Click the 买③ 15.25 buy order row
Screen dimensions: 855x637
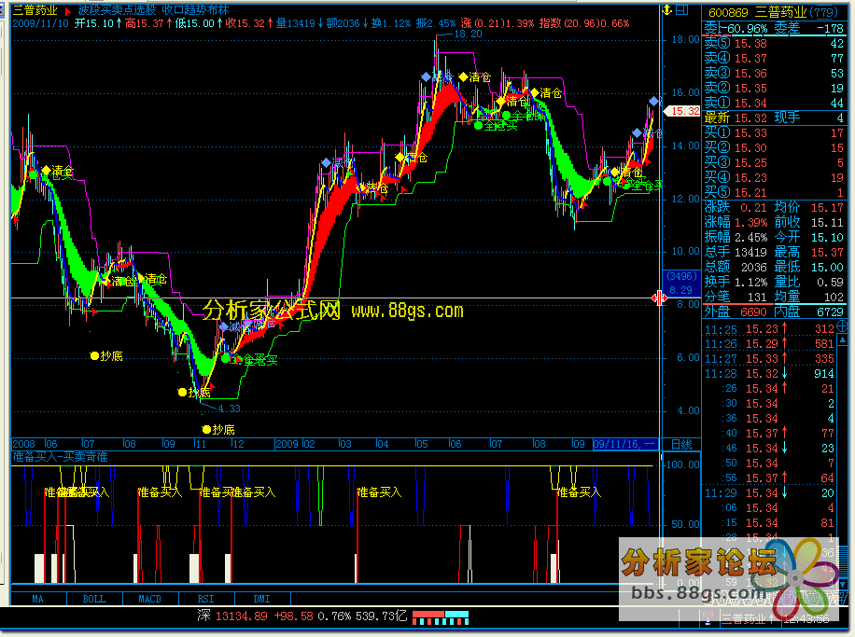pyautogui.click(x=774, y=163)
